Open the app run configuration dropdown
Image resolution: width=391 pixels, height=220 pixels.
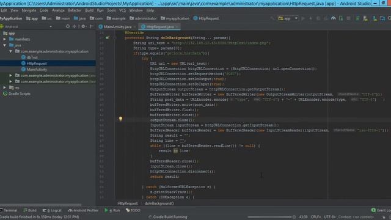(288, 18)
